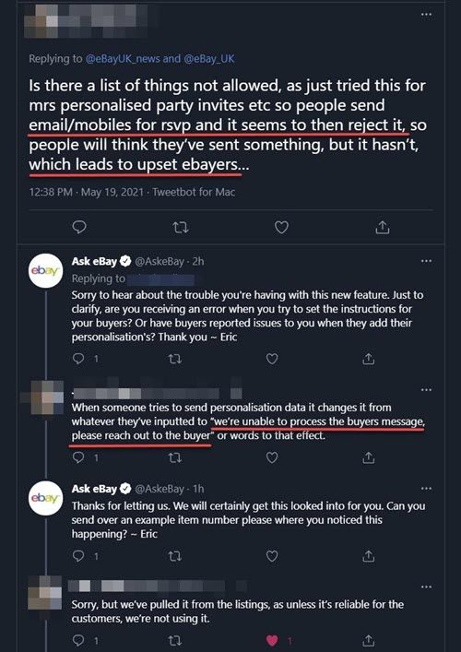The image size is (461, 652).
Task: Like the main tweet with heart icon
Action: (281, 227)
